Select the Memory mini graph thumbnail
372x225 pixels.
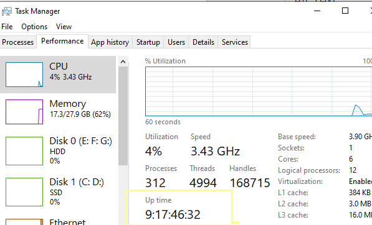(x=24, y=112)
